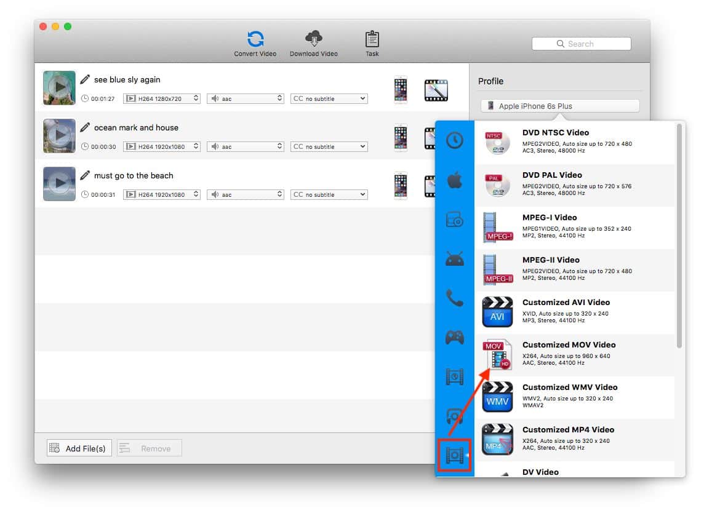The image size is (704, 513).
Task: Open H264 1280x720 video format dropdown
Action: (x=162, y=98)
